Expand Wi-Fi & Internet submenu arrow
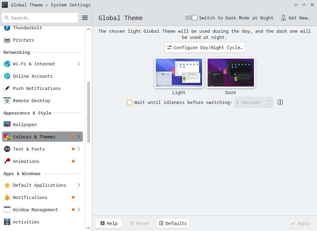 click(x=79, y=64)
